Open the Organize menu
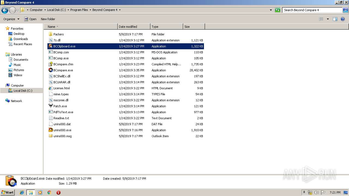This screenshot has width=349, height=196. click(x=11, y=19)
